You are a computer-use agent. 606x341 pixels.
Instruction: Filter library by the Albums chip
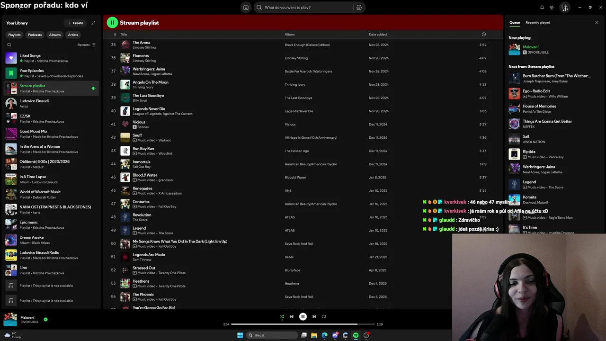pos(55,35)
